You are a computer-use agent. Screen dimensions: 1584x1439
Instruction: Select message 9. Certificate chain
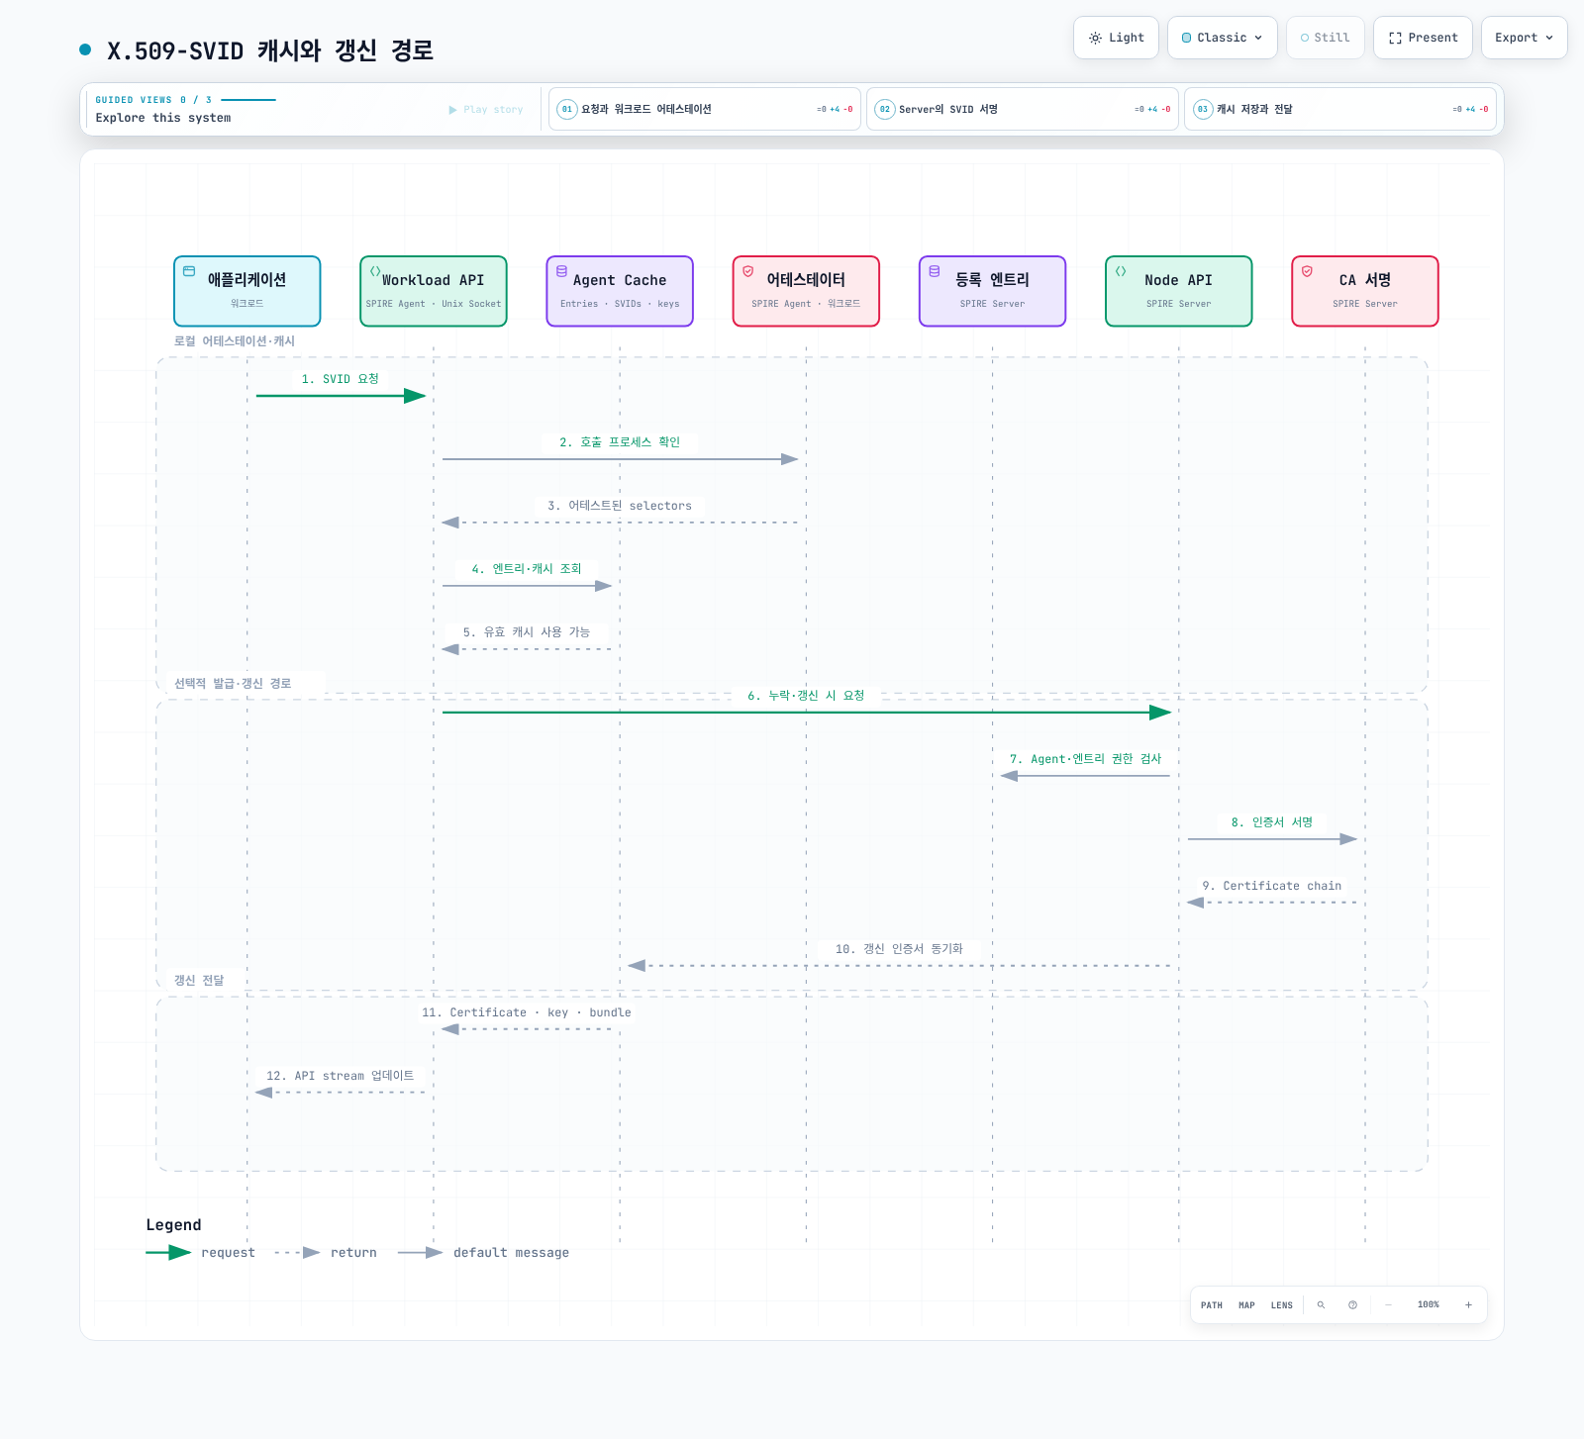[x=1272, y=886]
